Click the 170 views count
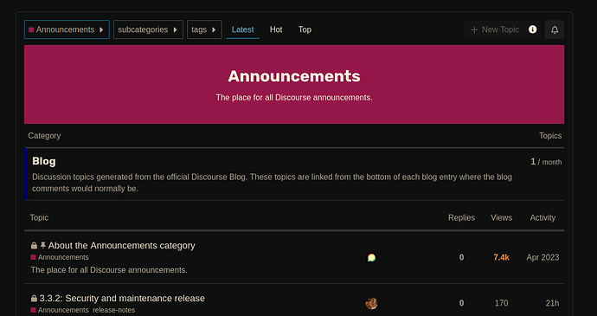 501,303
